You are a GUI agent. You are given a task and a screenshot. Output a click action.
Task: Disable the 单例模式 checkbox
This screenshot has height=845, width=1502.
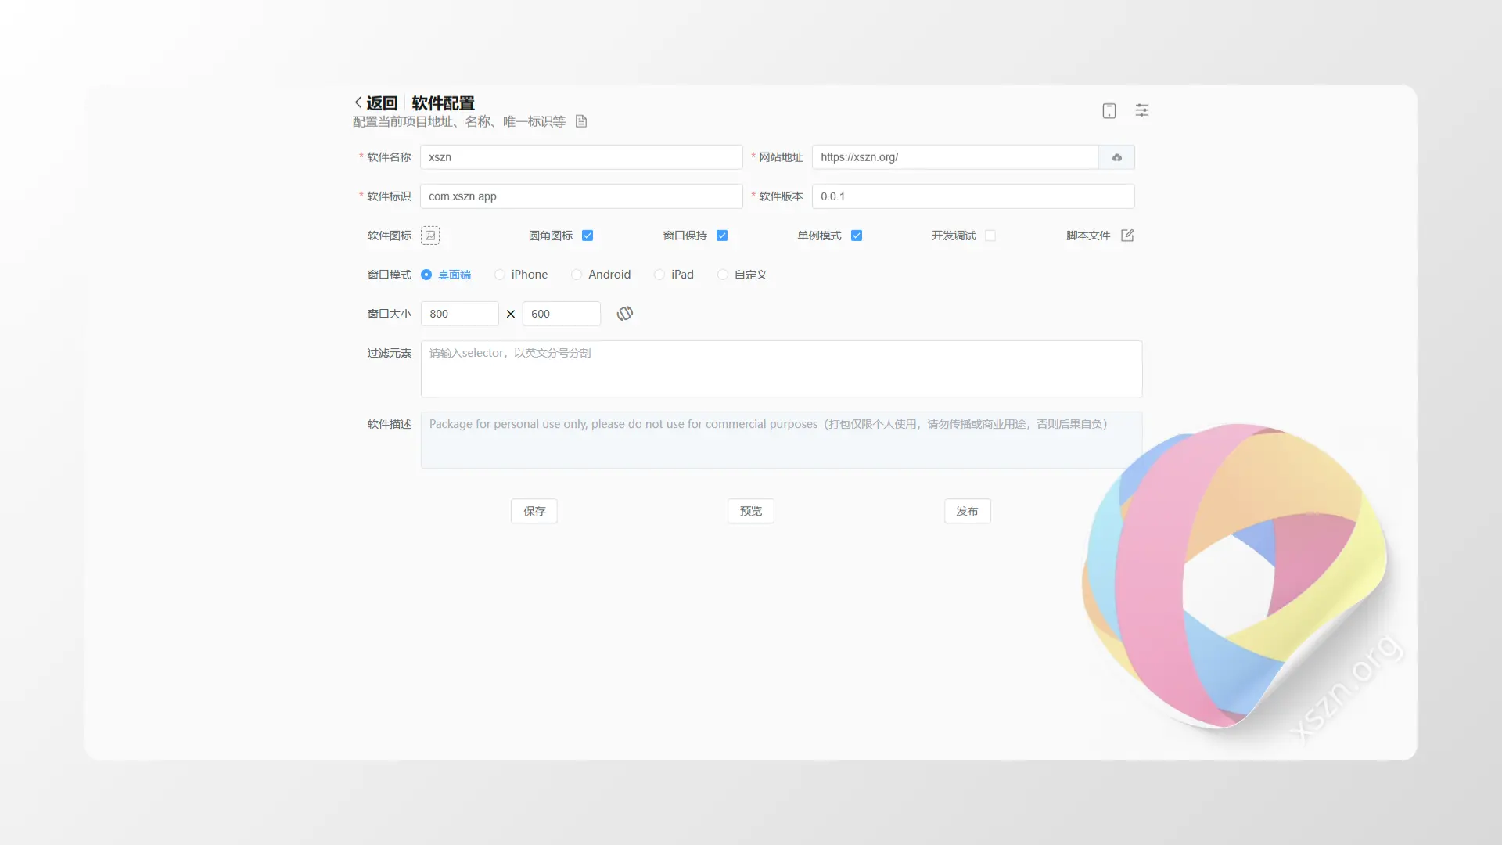[857, 236]
